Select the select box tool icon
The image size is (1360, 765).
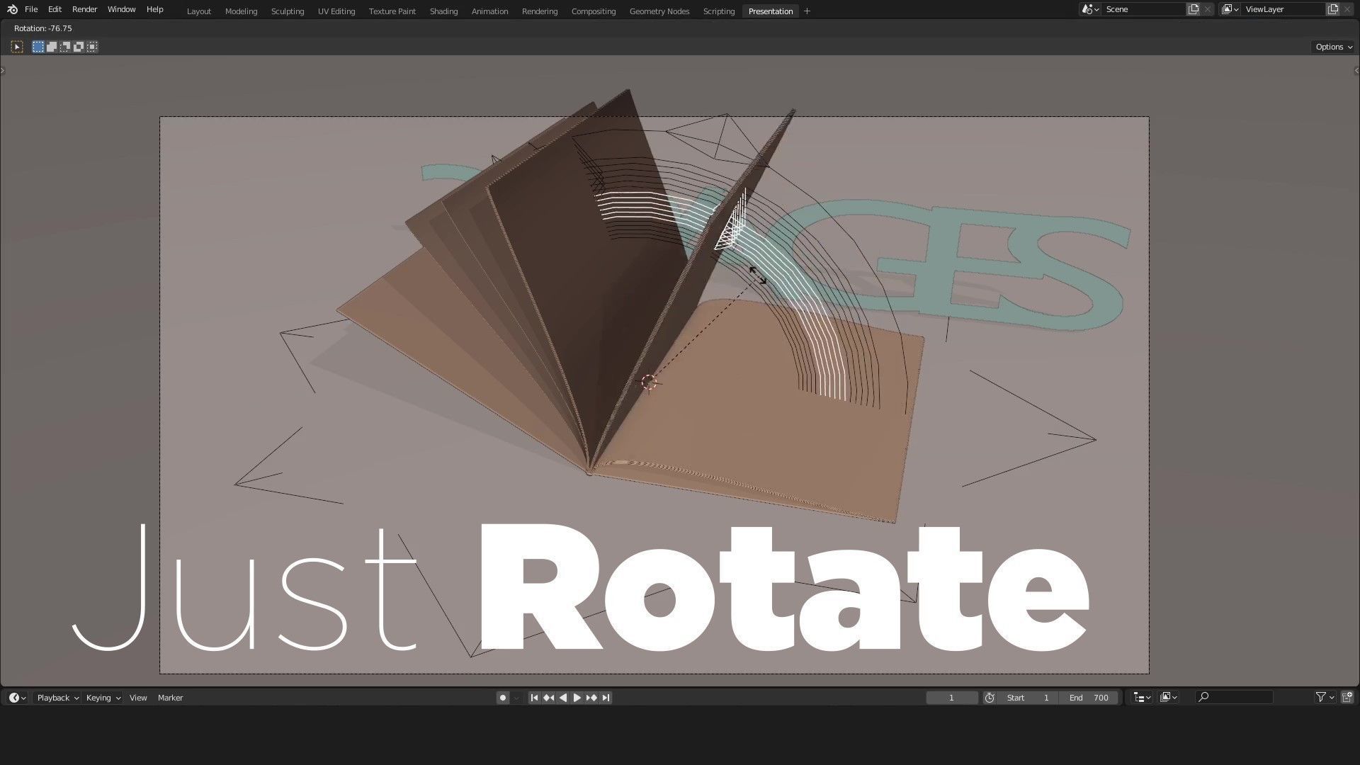coord(17,47)
